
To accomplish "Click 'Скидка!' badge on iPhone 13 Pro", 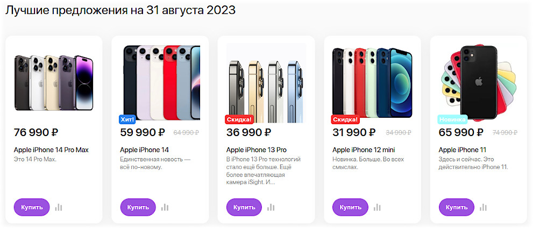I will coord(239,119).
